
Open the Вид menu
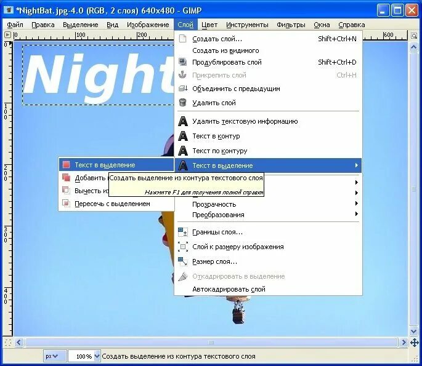coord(113,25)
